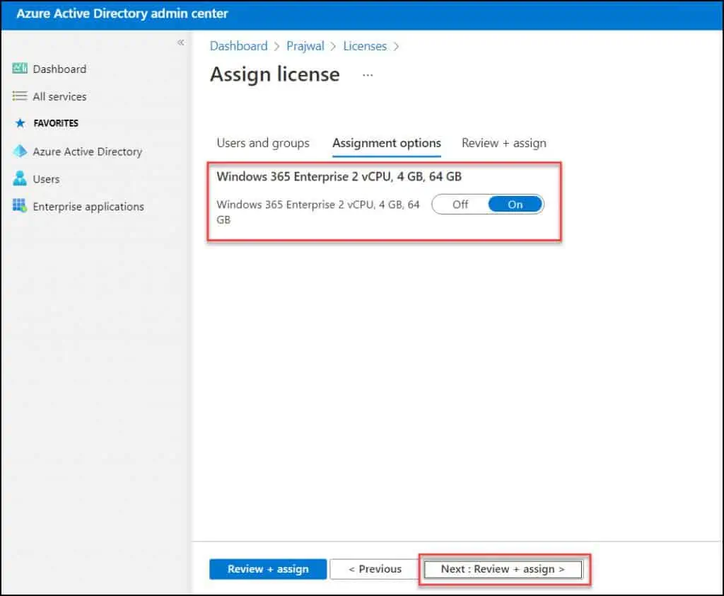Click the Previous button

click(x=375, y=569)
